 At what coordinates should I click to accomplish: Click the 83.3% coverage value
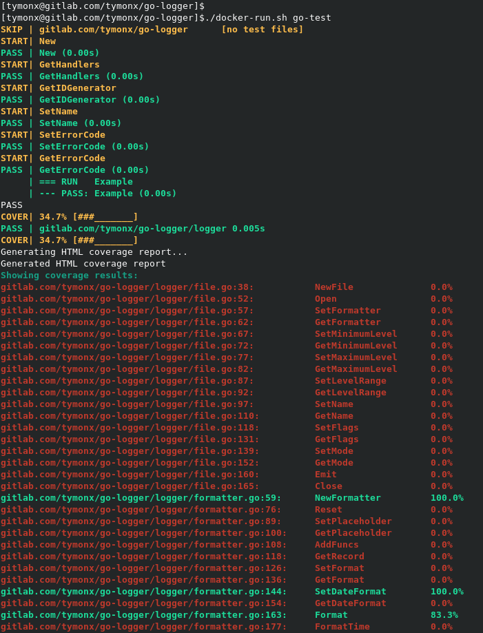(444, 615)
